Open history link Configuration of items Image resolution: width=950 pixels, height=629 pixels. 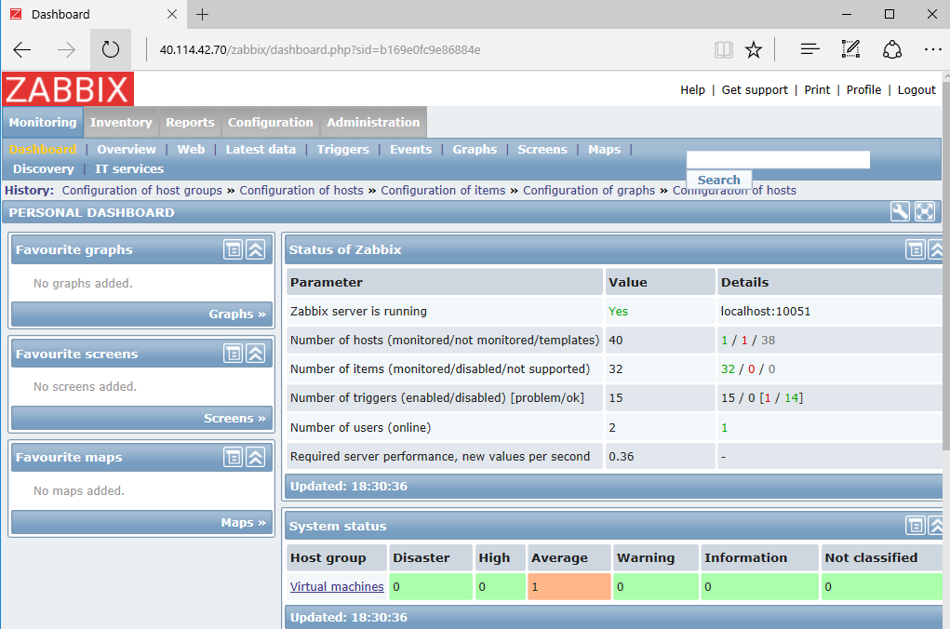pos(443,190)
